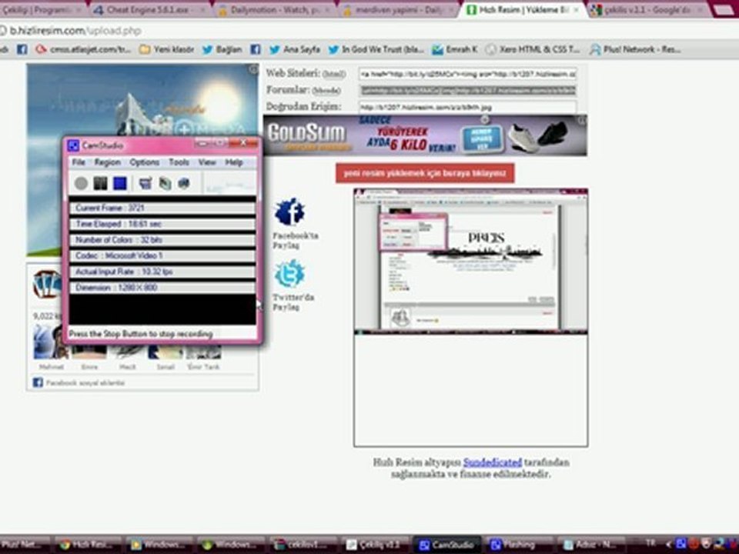Click the uploaded screenshot thumbnail
This screenshot has height=554, width=739.
[x=471, y=262]
